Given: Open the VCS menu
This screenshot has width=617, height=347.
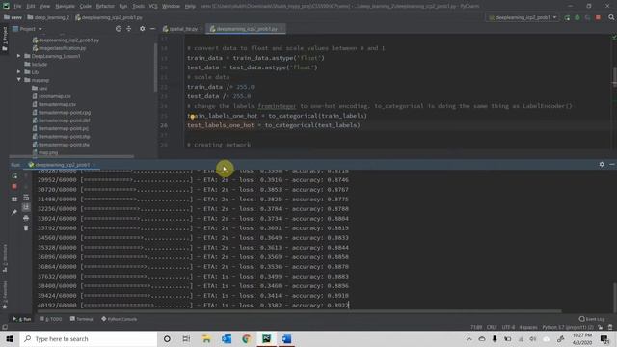Looking at the screenshot, I should point(153,7).
